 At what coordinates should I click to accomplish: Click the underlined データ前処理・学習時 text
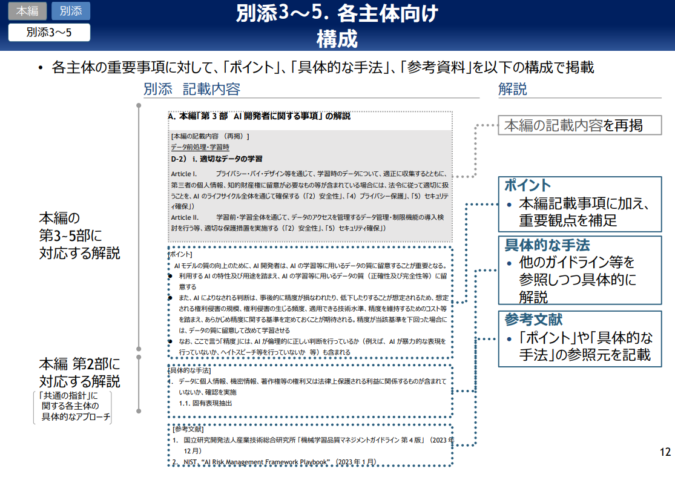coord(200,147)
